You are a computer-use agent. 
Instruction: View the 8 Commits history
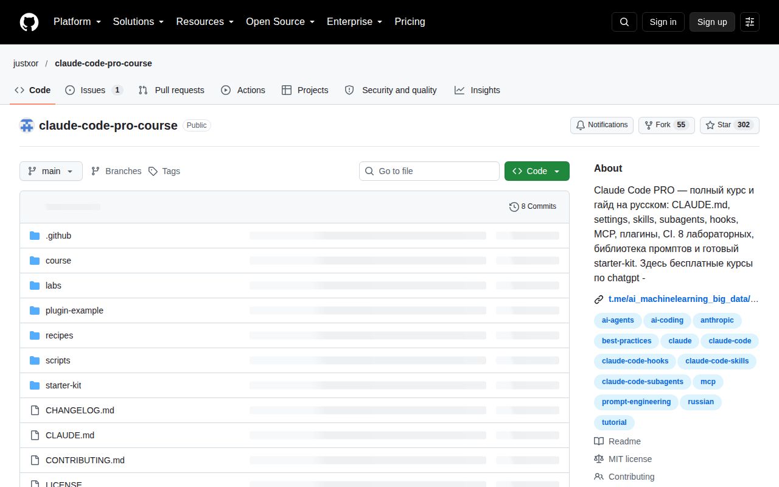(533, 207)
